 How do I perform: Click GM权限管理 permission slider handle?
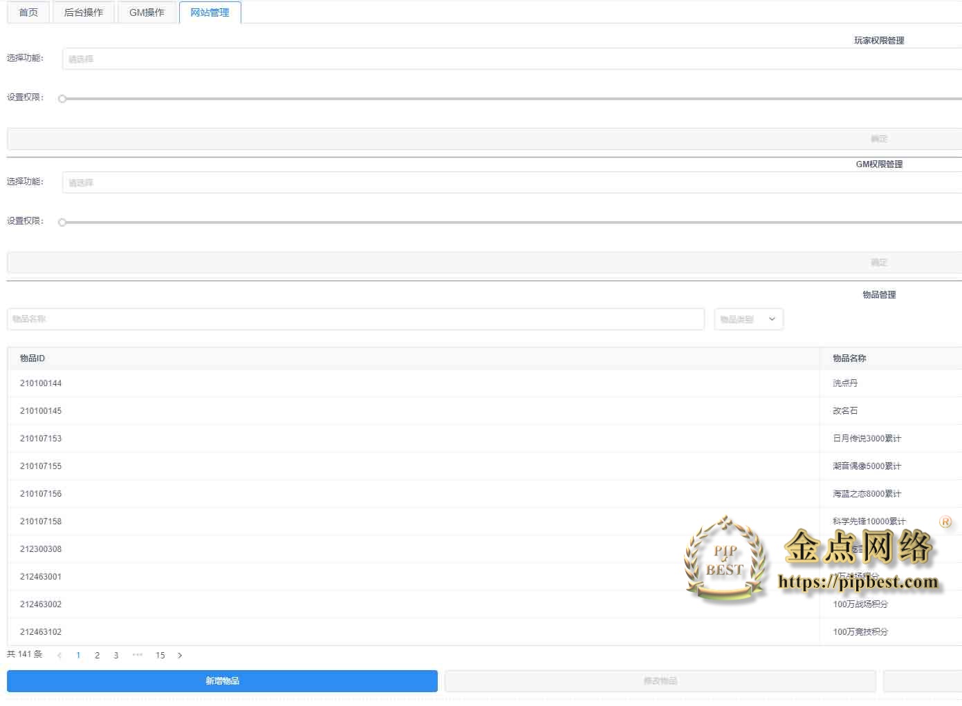coord(62,222)
